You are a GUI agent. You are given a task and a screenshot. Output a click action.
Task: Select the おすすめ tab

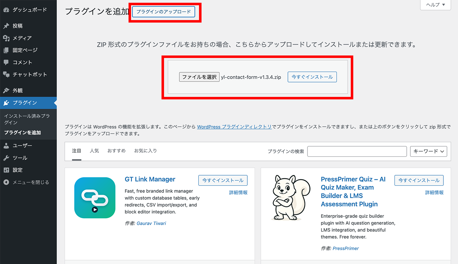116,151
